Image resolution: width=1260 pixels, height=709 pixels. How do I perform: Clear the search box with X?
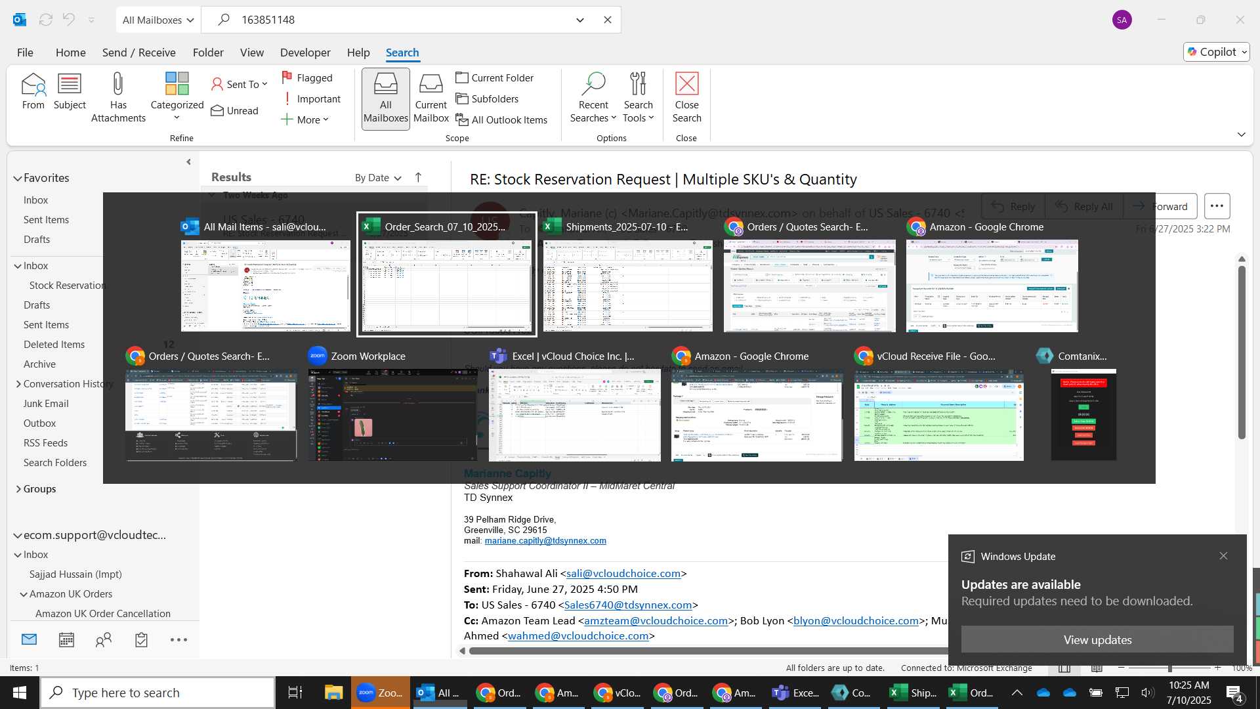tap(608, 20)
